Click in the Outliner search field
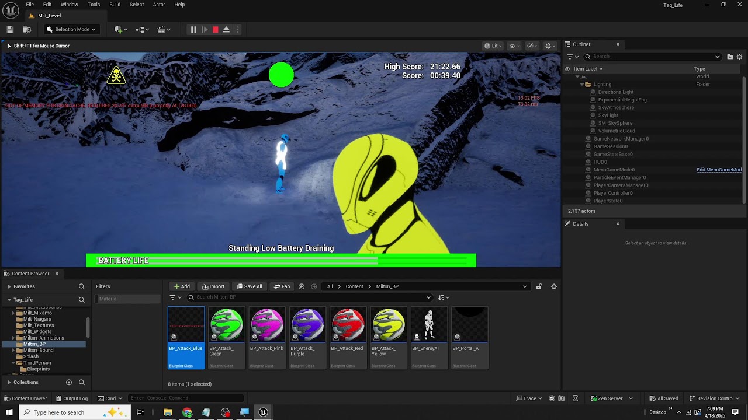 pos(652,57)
